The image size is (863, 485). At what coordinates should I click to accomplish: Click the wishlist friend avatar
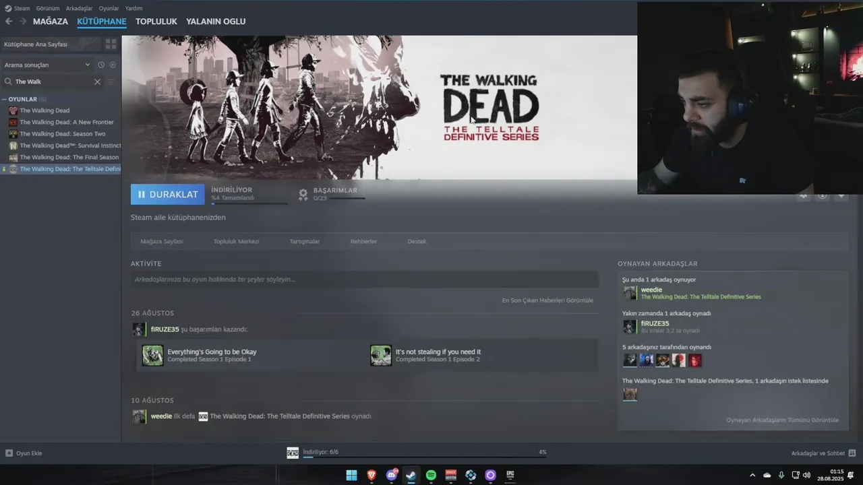pos(630,394)
